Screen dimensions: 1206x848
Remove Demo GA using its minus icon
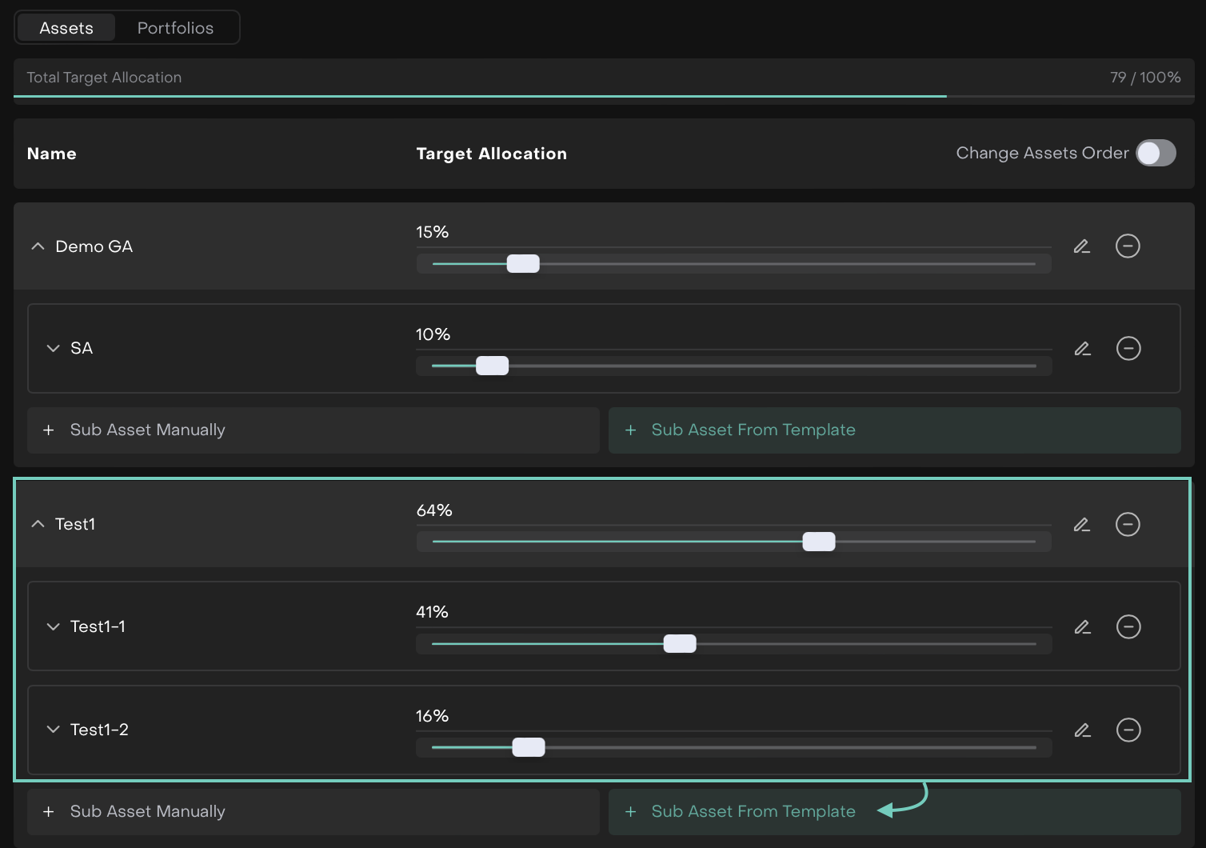pos(1128,246)
